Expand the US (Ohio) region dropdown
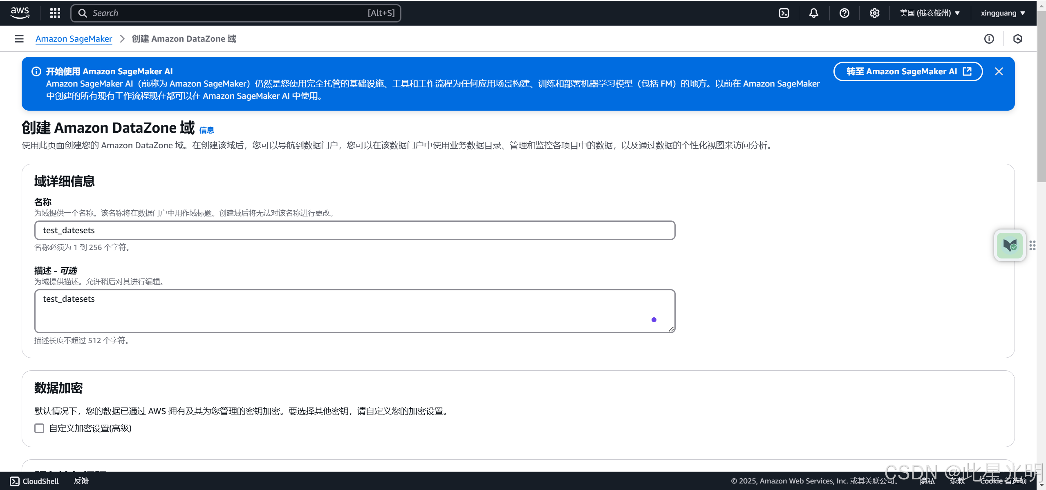This screenshot has width=1046, height=490. point(929,13)
